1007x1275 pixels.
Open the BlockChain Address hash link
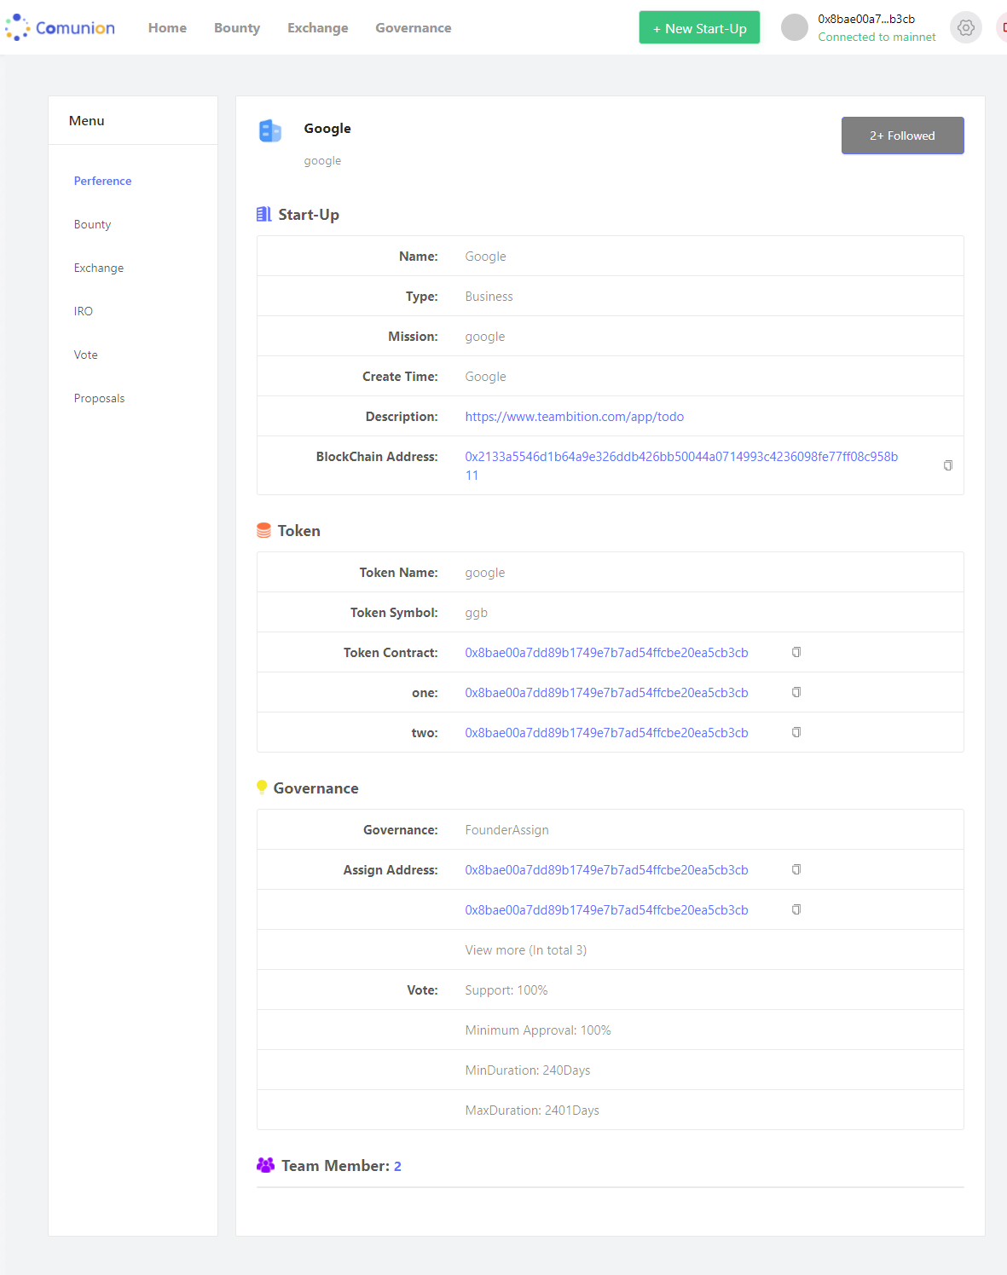tap(681, 465)
